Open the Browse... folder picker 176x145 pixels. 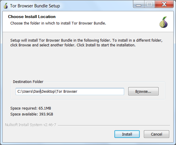point(143,91)
